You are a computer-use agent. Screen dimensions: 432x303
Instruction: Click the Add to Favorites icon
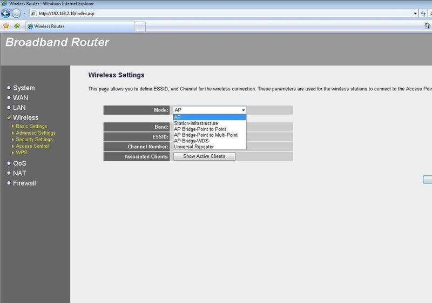(x=17, y=25)
